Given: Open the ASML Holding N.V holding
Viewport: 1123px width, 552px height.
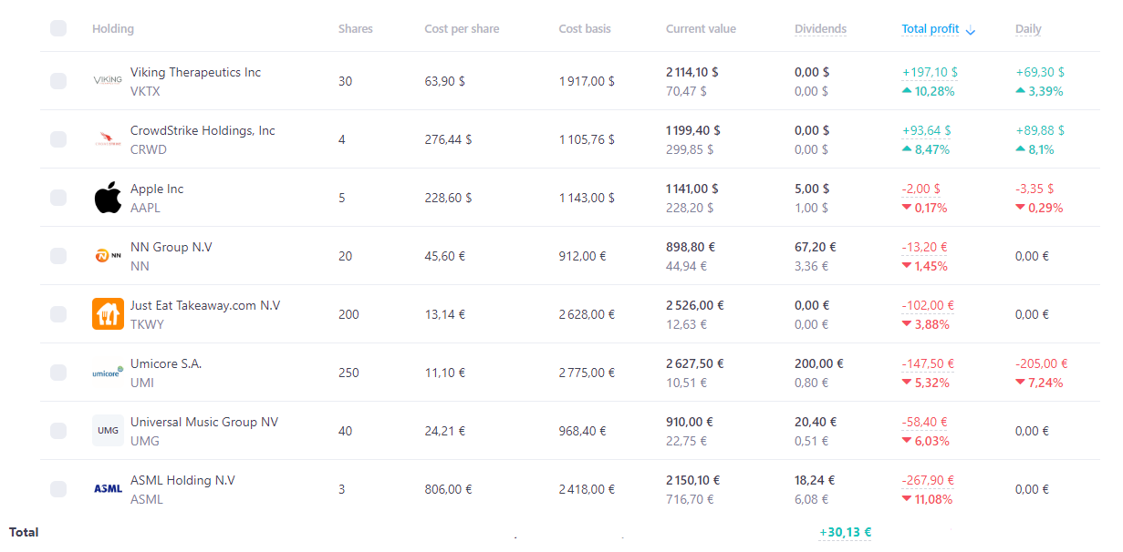Looking at the screenshot, I should (x=182, y=480).
